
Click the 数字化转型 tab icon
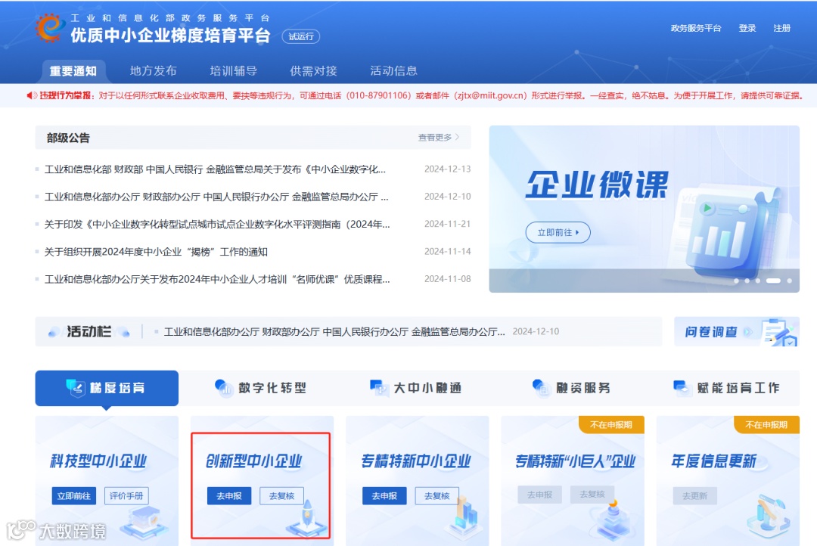point(224,388)
